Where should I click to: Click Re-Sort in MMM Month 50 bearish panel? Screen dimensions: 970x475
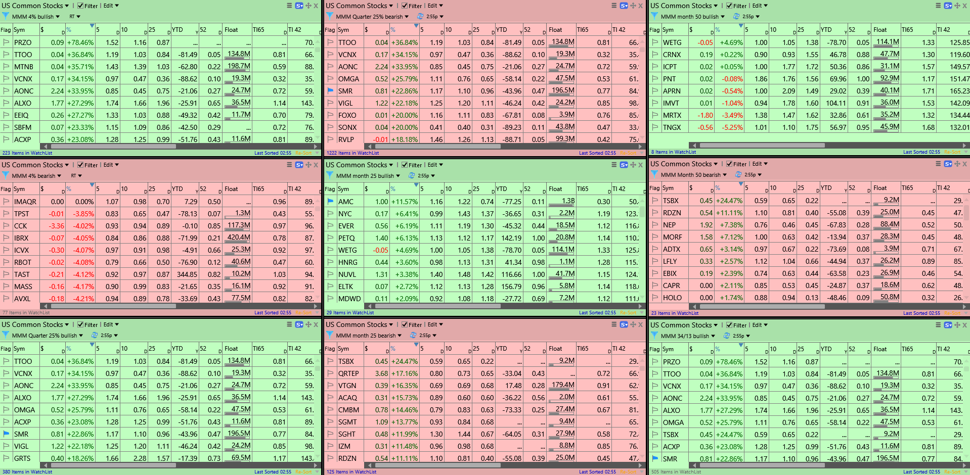[953, 313]
